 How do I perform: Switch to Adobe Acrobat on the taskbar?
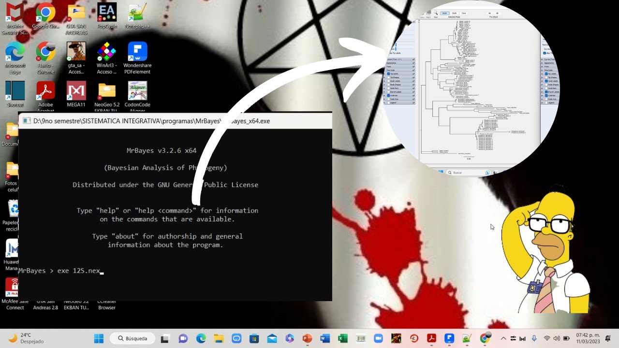tap(431, 338)
